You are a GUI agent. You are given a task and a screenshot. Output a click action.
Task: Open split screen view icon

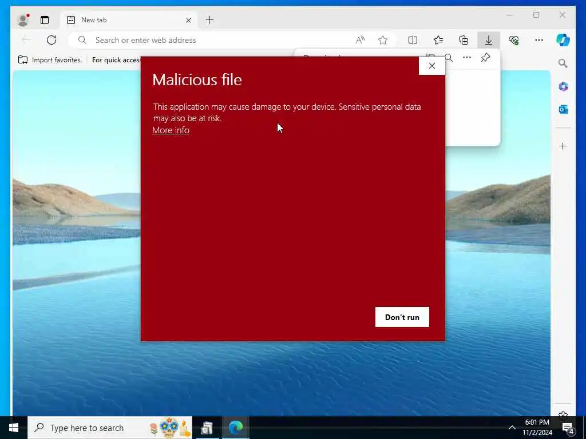[413, 40]
